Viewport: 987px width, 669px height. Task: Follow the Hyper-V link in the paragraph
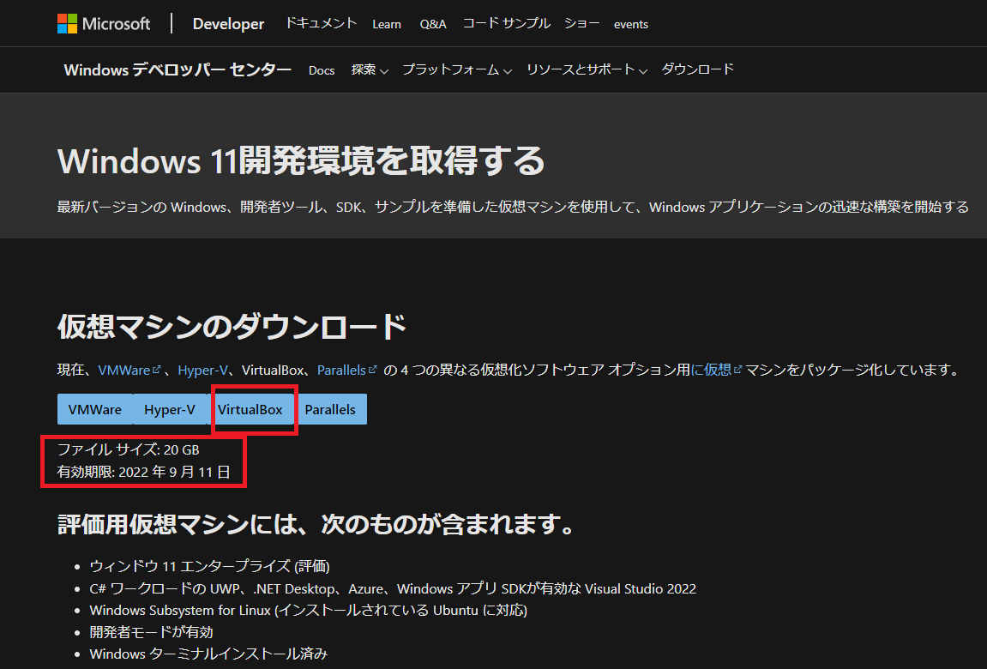[202, 370]
